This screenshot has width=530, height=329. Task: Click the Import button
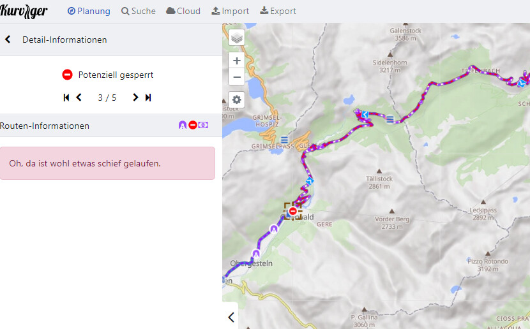[x=231, y=11]
